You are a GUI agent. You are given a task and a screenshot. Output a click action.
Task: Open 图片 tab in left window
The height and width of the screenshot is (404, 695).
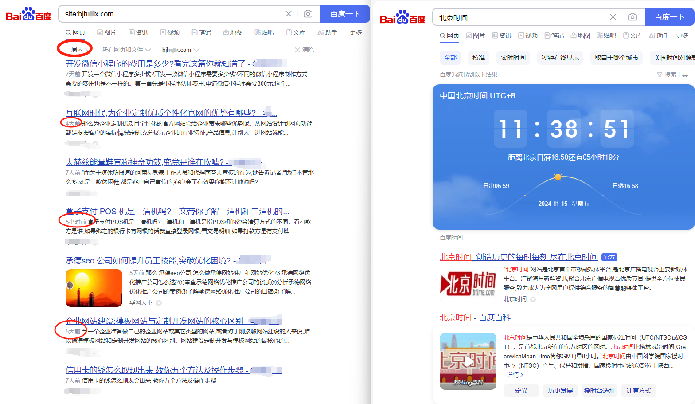coord(107,32)
